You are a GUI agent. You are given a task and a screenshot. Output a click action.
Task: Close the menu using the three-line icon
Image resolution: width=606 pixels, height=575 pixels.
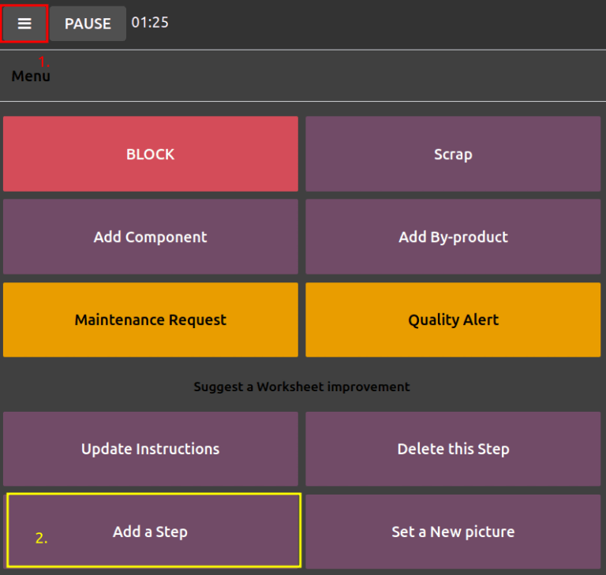click(x=24, y=24)
